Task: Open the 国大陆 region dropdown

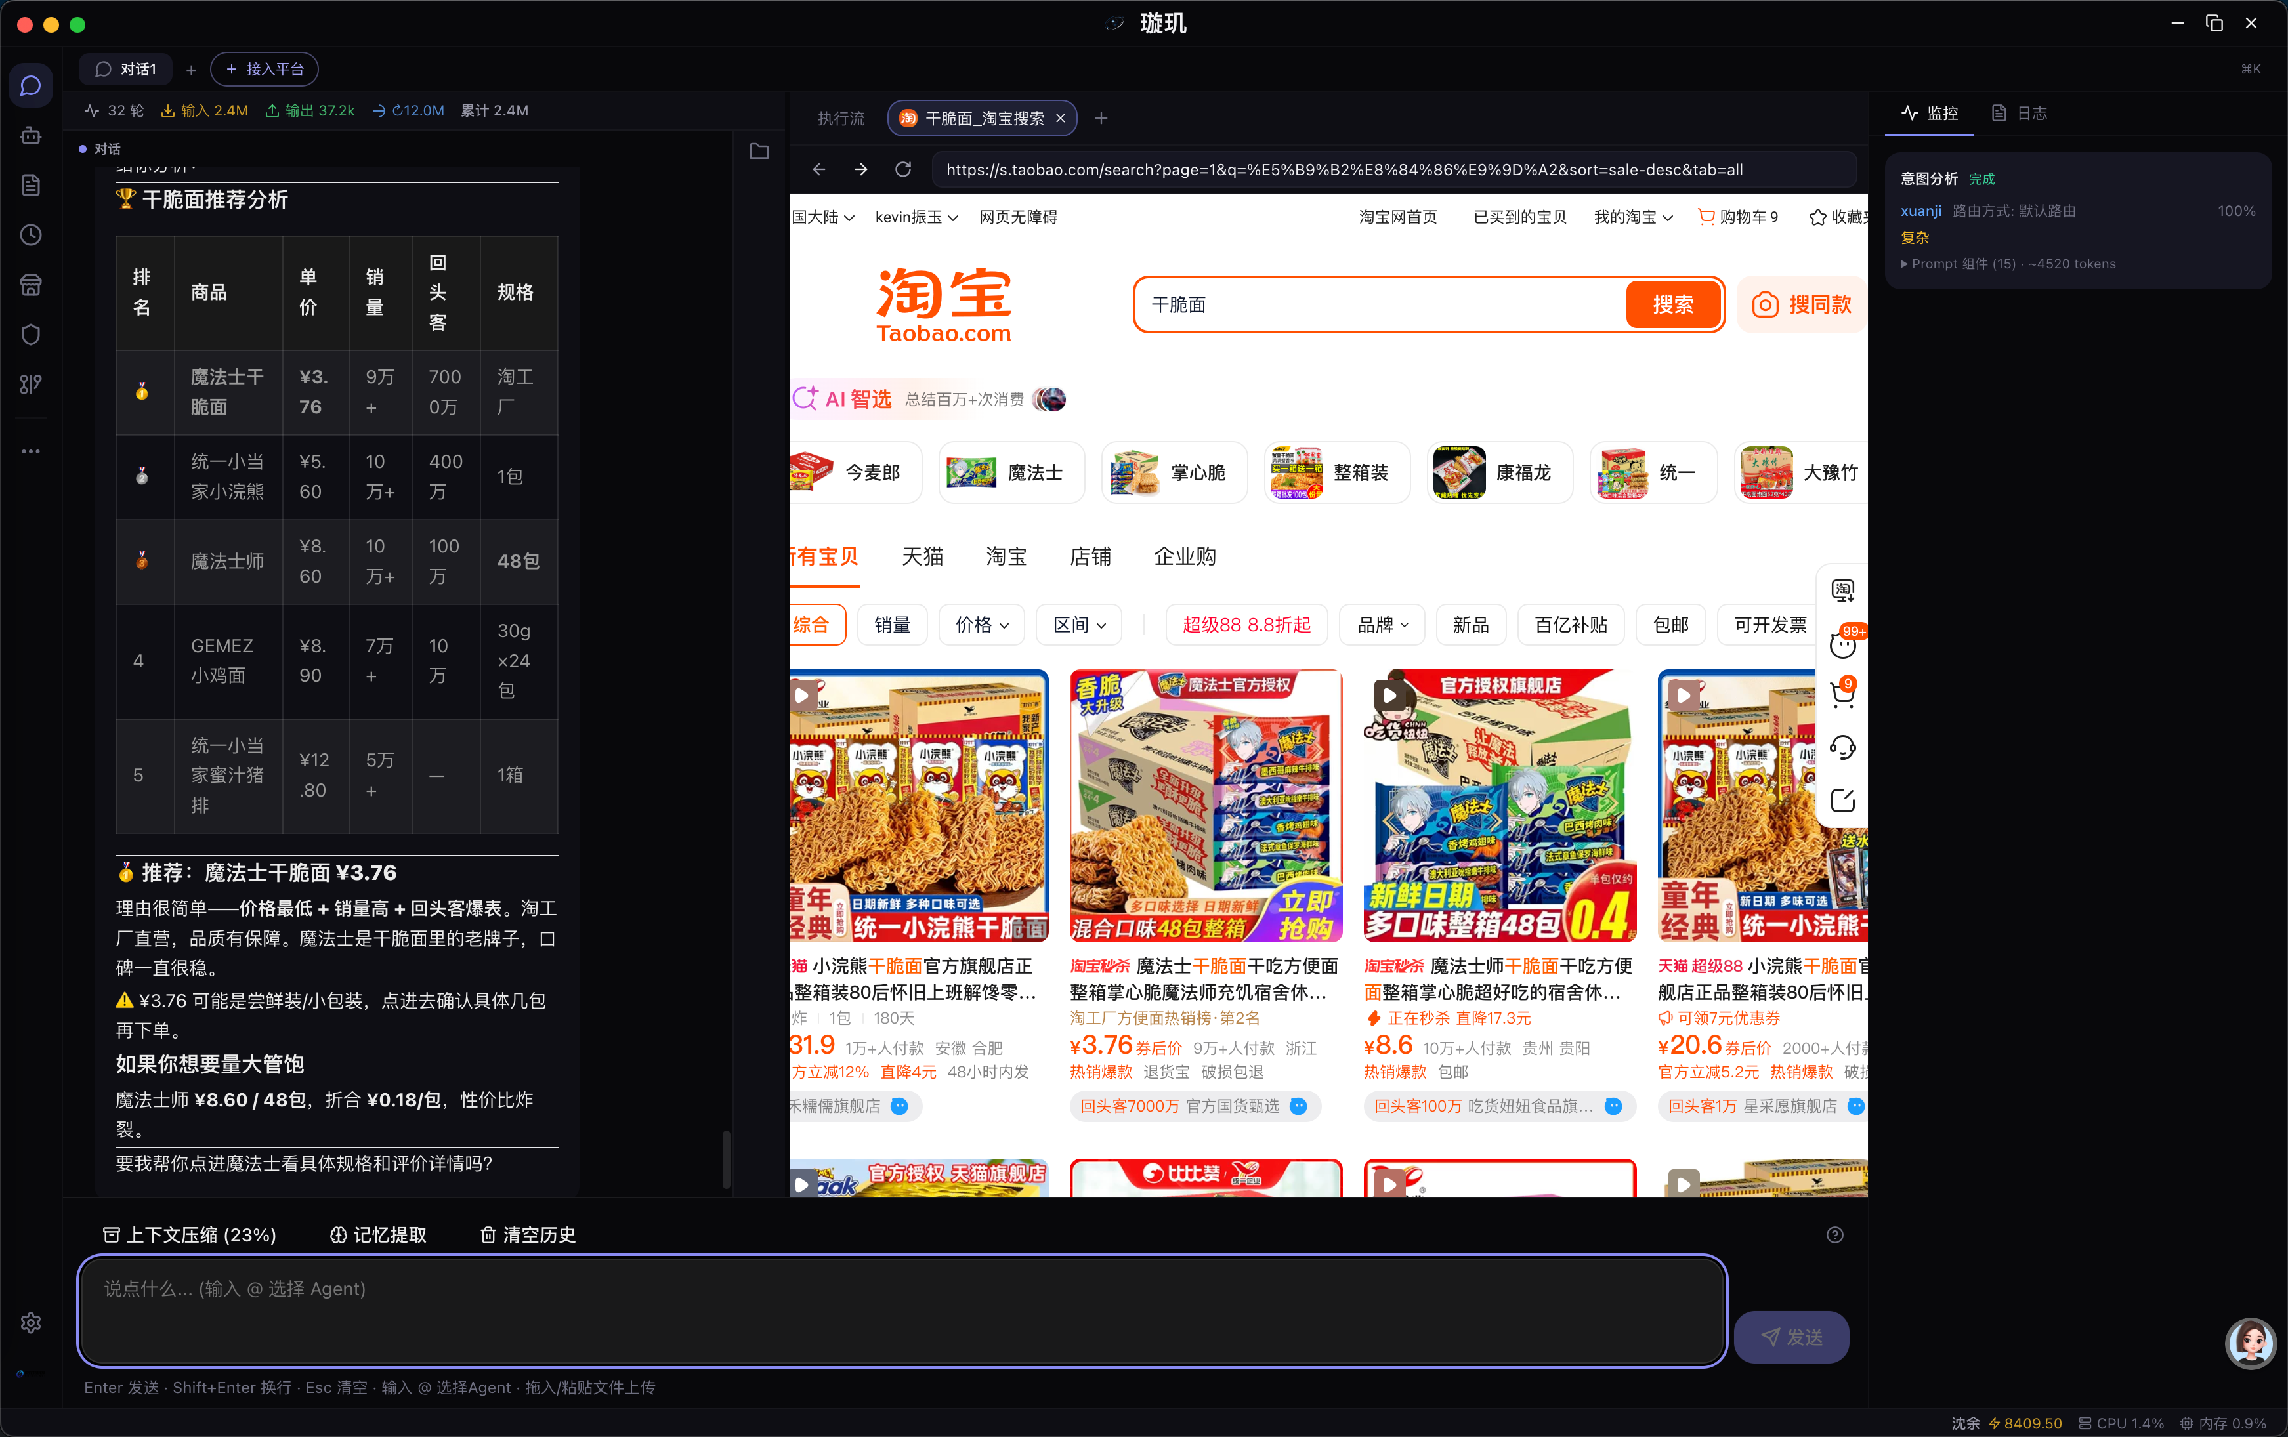Action: (823, 217)
